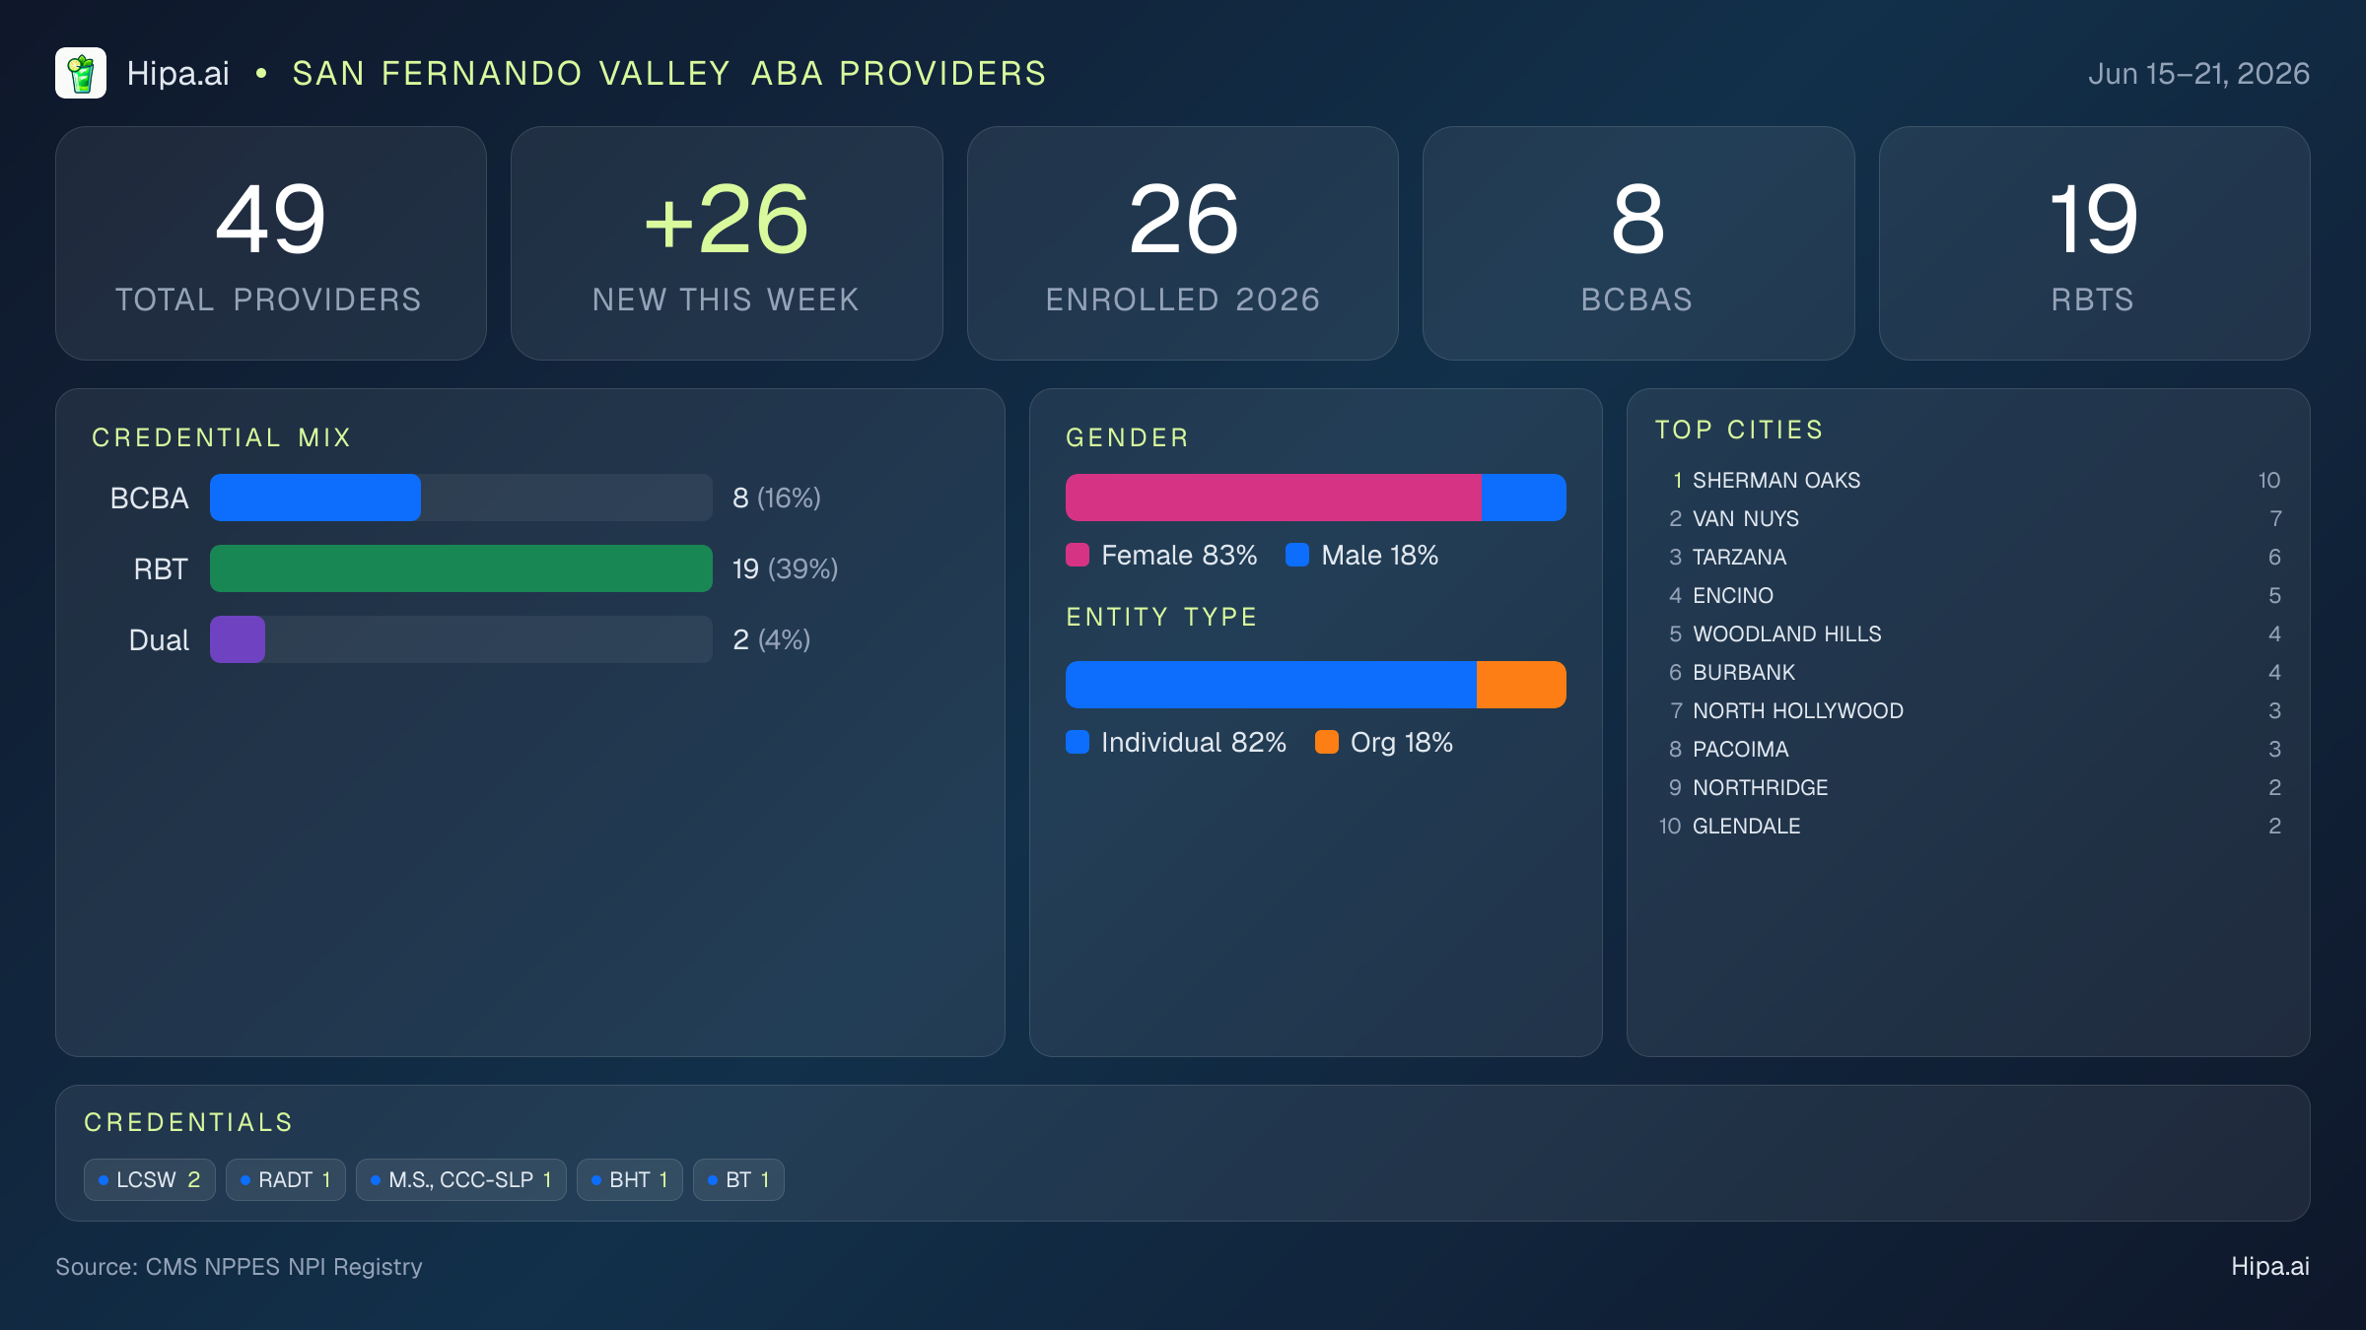
Task: Click the pink Female legend swatch
Action: coord(1078,555)
